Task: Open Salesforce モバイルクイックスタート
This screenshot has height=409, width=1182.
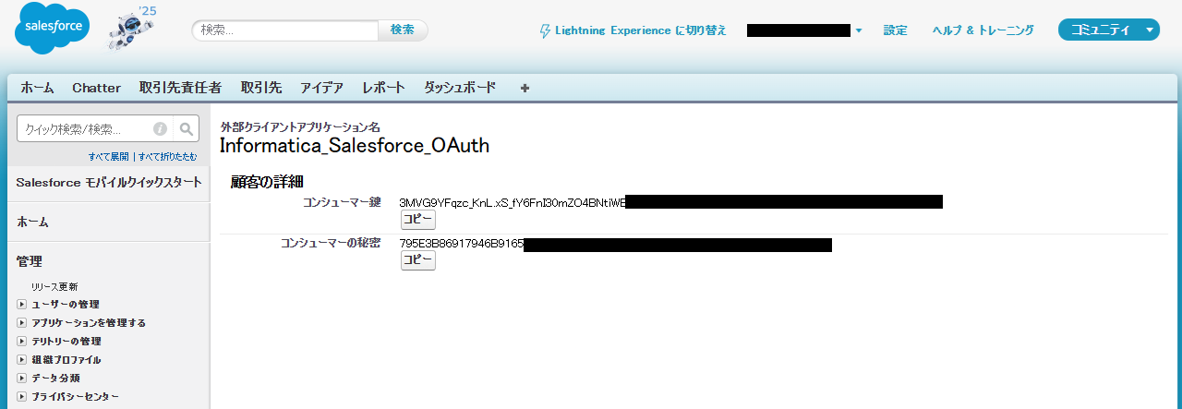Action: pyautogui.click(x=109, y=183)
